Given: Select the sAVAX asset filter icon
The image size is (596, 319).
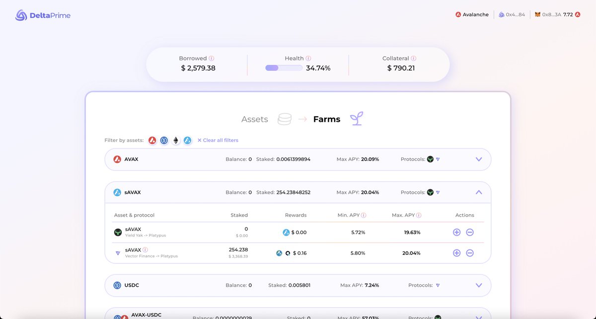Looking at the screenshot, I should pyautogui.click(x=187, y=140).
